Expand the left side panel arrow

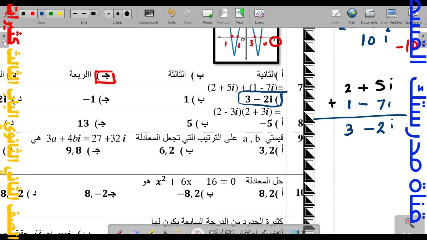tap(4, 36)
